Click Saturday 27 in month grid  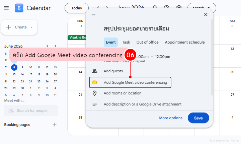(232, 95)
